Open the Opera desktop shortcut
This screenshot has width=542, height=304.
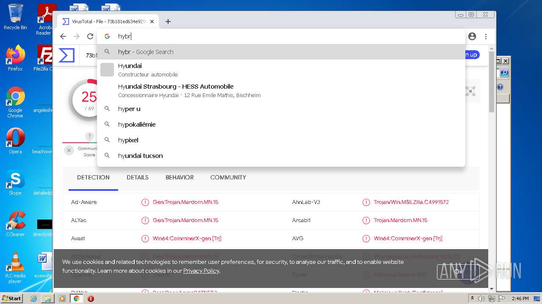[x=15, y=141]
